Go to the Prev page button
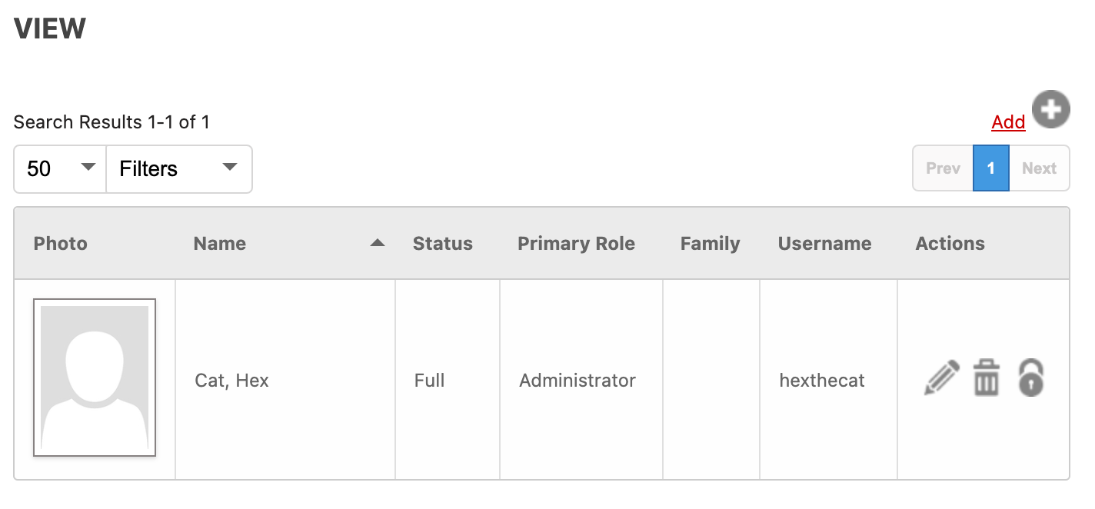Screen dimensions: 1095x509 pos(943,168)
